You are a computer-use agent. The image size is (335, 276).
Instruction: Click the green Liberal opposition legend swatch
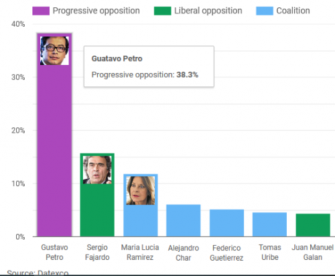(x=163, y=11)
